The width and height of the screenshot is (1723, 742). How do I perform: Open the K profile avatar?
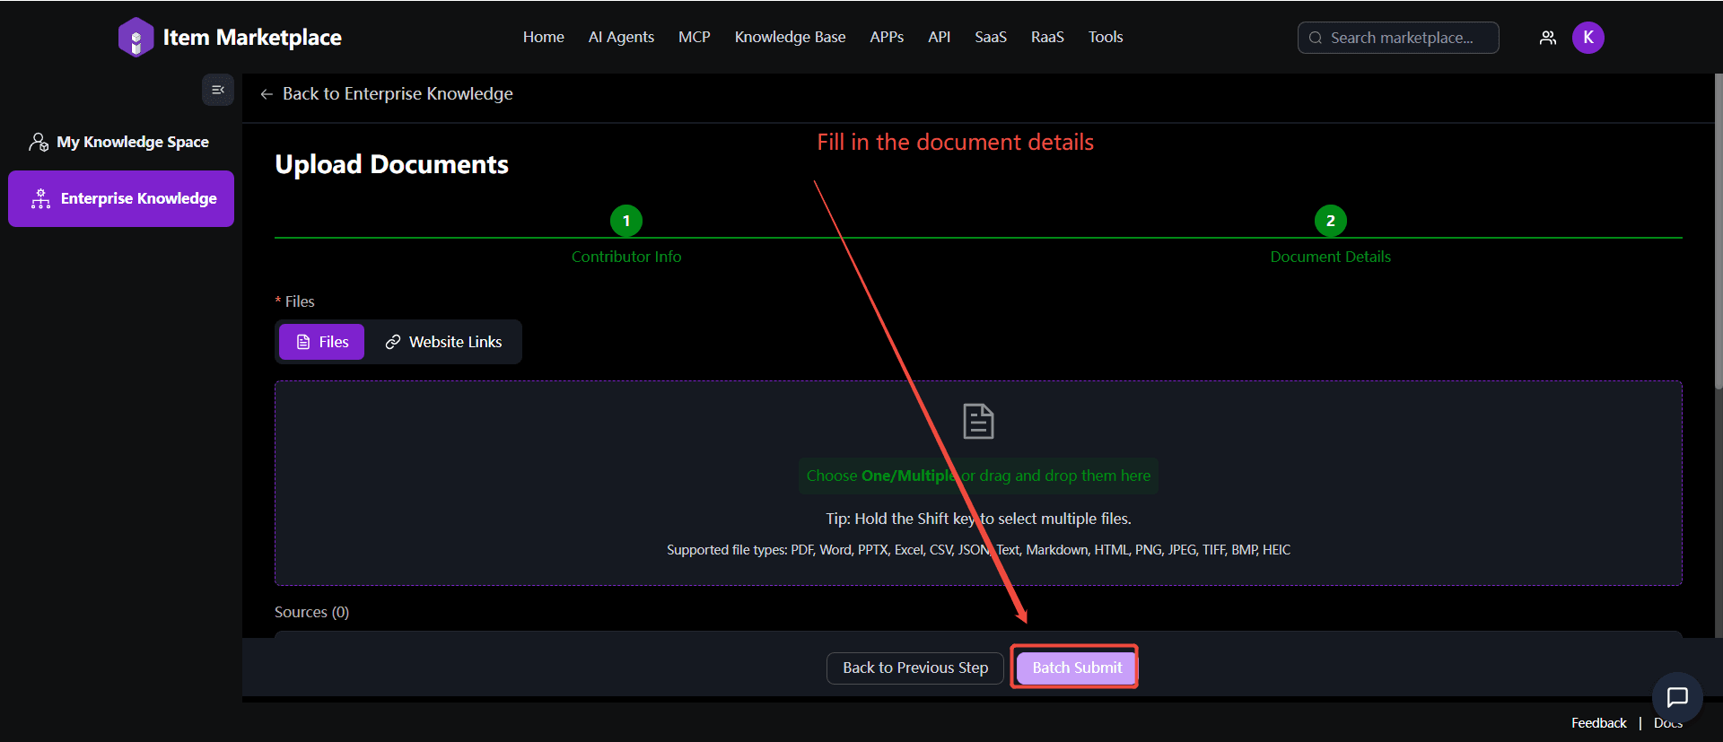1588,38
